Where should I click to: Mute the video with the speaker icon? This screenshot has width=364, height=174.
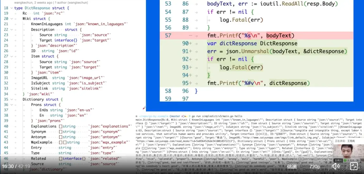pos(336,166)
